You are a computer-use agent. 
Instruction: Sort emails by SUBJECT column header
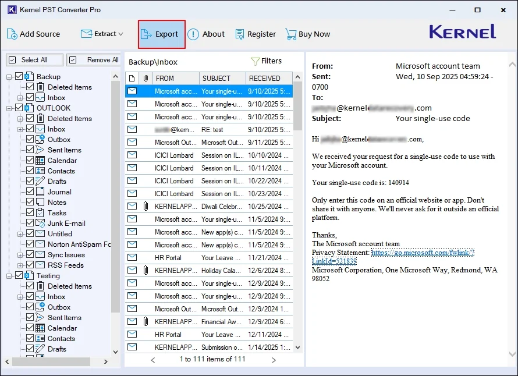216,78
